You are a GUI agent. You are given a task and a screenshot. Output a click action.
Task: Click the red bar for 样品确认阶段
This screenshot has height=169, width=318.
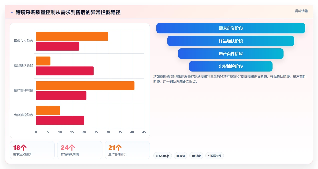pos(65,71)
